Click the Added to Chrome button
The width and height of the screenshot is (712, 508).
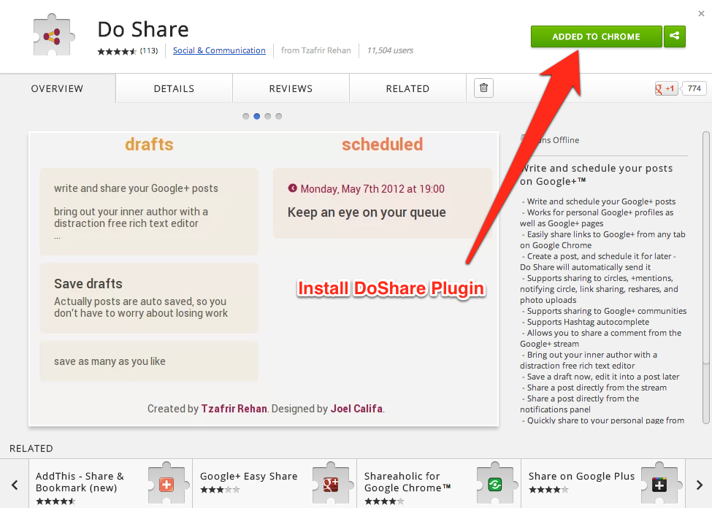click(596, 36)
